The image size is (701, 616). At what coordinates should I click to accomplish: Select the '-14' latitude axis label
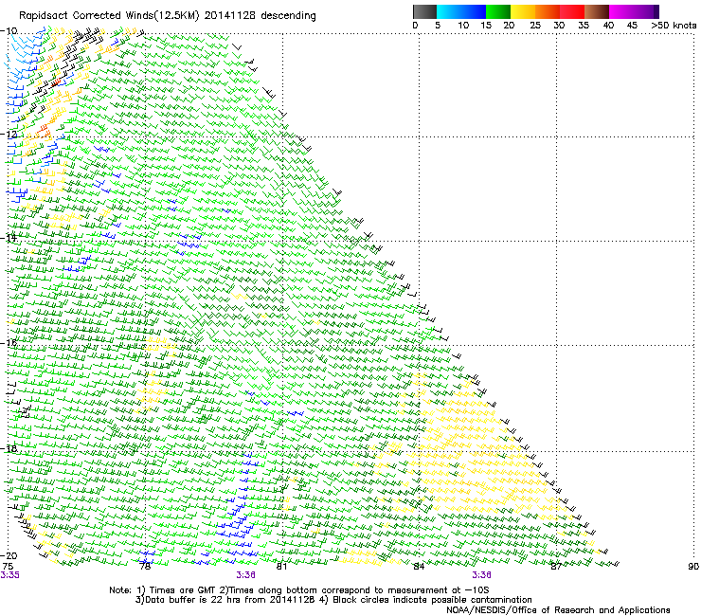(x=9, y=238)
